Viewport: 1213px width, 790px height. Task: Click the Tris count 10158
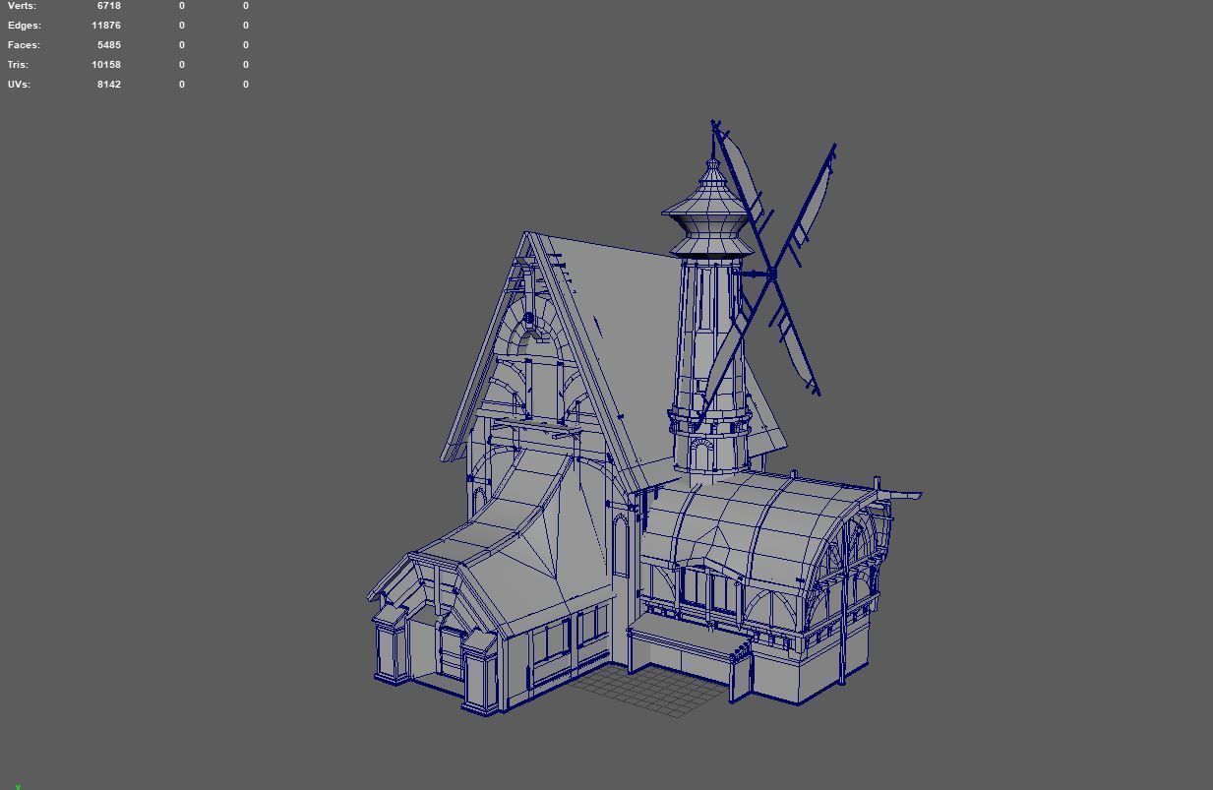click(x=106, y=65)
